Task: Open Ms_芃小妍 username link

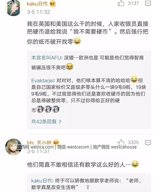Action: click(x=39, y=143)
